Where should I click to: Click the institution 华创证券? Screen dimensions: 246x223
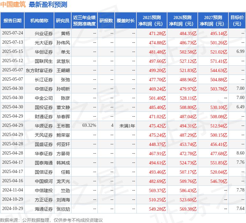pos(44,52)
